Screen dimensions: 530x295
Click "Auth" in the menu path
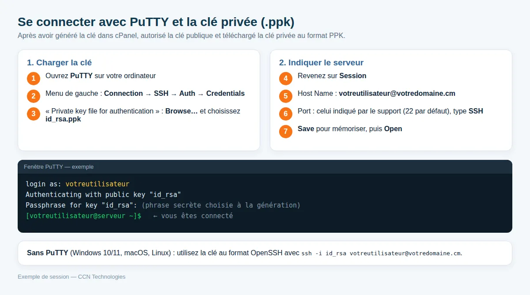tap(187, 94)
